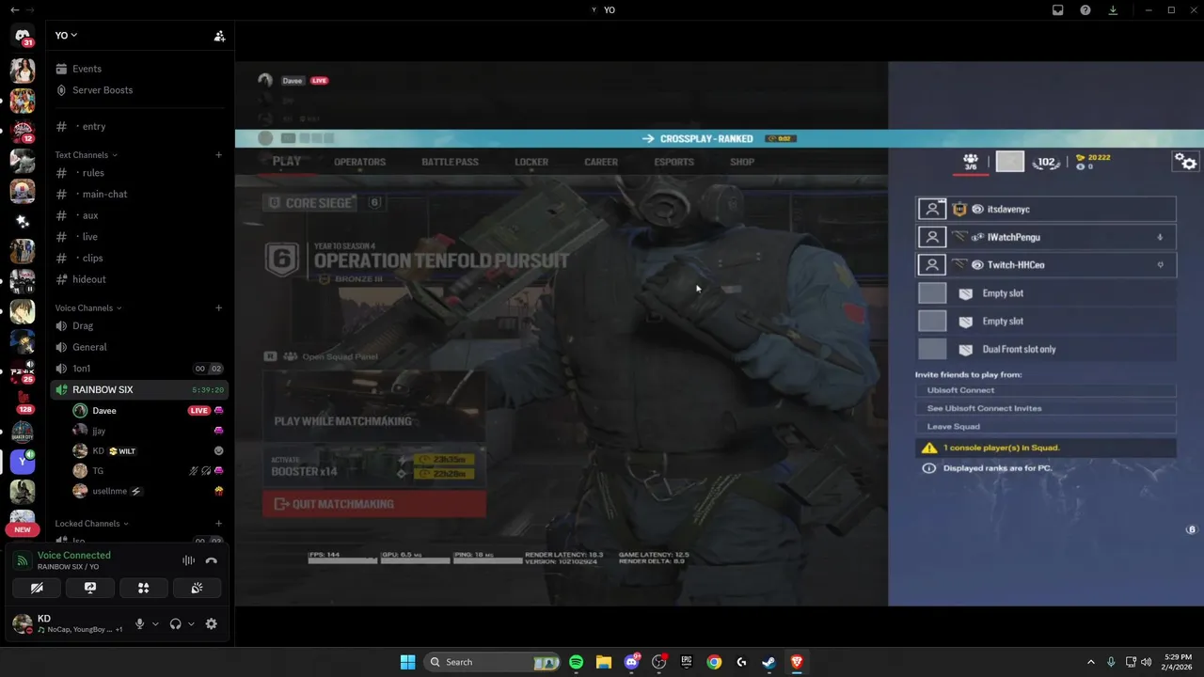Deafen with the headphones icon

click(x=175, y=623)
